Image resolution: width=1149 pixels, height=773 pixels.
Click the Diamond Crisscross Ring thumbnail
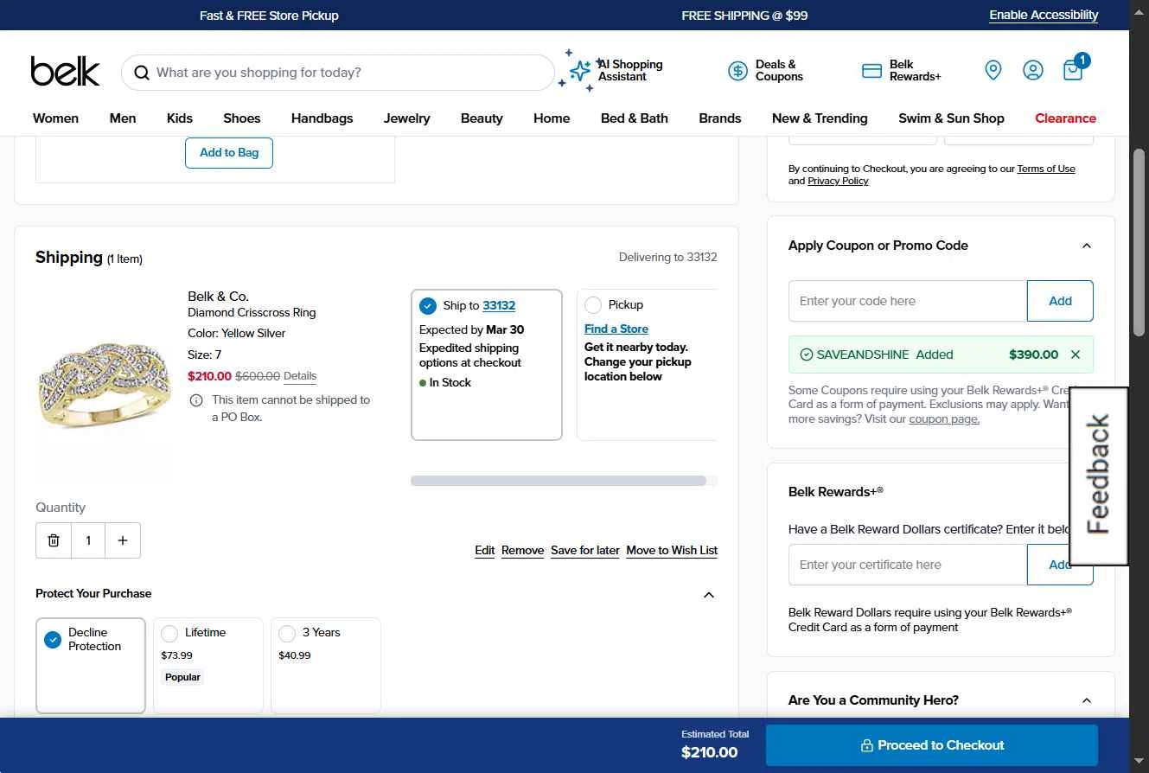pos(104,387)
